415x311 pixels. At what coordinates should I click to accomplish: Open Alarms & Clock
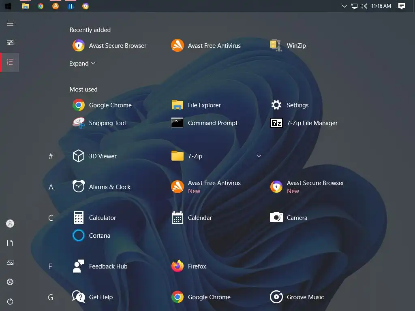click(101, 187)
